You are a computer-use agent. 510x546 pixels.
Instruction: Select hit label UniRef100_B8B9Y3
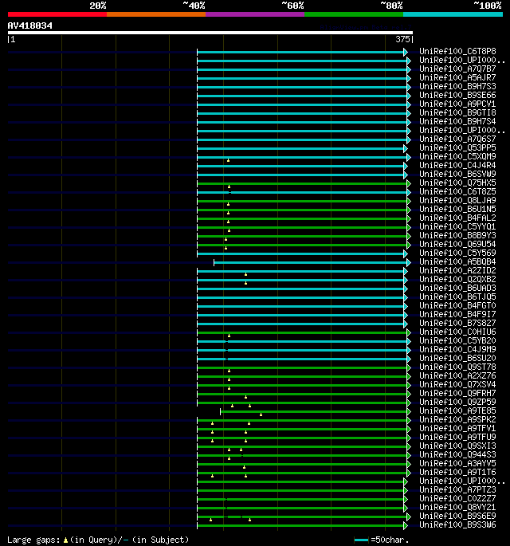457,235
